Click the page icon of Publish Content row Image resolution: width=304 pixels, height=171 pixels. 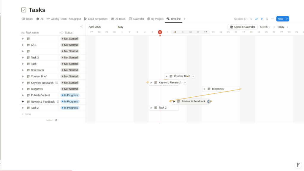coord(28,95)
